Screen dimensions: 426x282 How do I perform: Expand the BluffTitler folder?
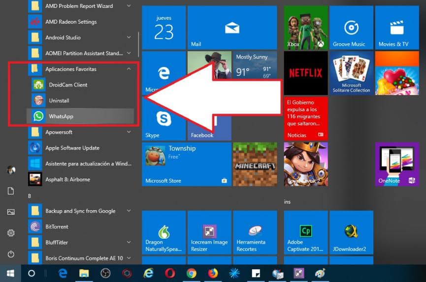(x=129, y=242)
